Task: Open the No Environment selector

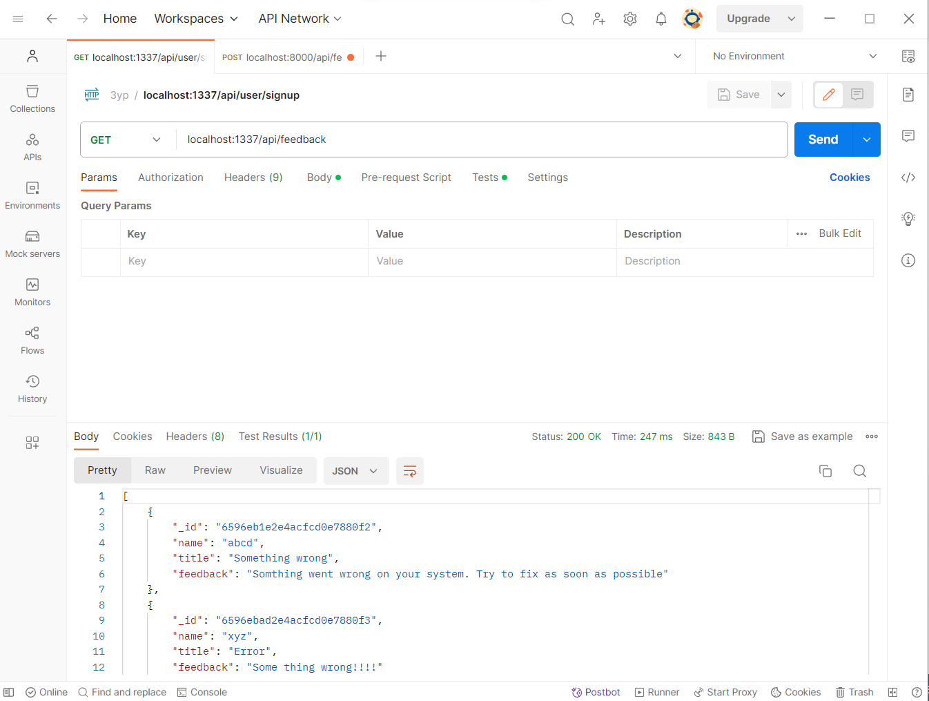Action: (794, 56)
